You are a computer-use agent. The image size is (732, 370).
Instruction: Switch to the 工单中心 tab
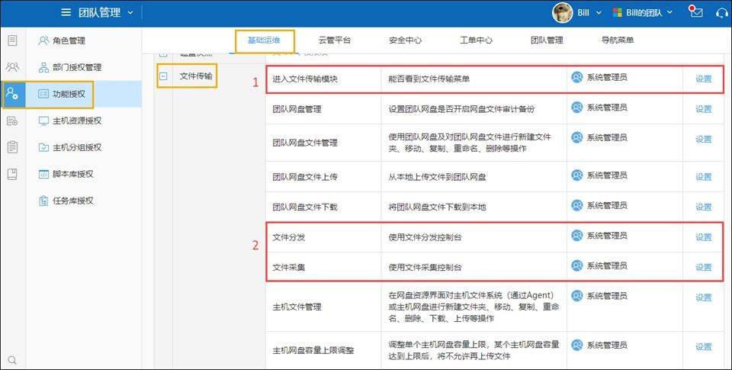476,40
